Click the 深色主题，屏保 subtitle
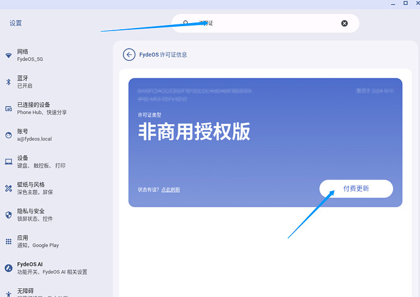Image resolution: width=420 pixels, height=297 pixels. pyautogui.click(x=35, y=192)
